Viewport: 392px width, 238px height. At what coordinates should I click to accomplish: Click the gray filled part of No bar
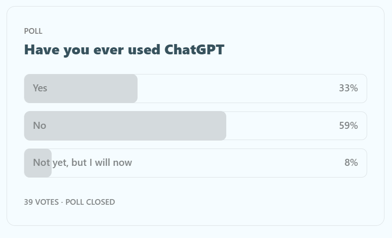pos(141,126)
